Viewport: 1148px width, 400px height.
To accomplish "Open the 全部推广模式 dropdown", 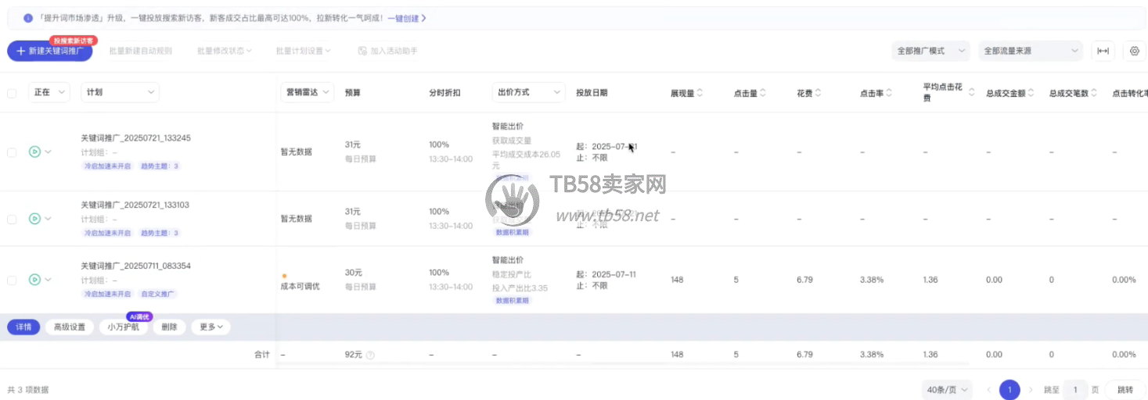I will pos(930,51).
